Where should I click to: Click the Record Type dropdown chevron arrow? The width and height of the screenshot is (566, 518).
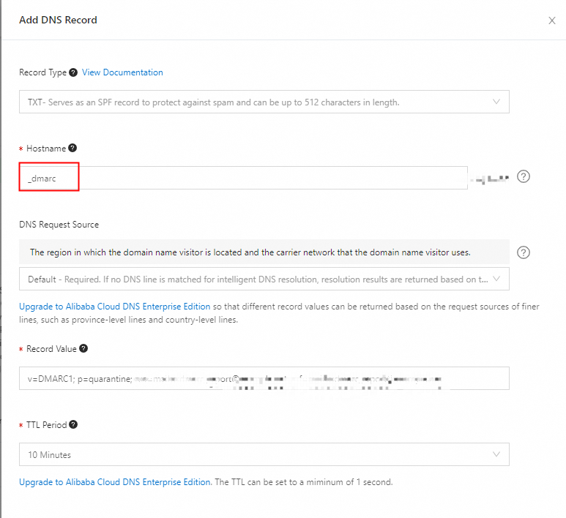pyautogui.click(x=496, y=102)
